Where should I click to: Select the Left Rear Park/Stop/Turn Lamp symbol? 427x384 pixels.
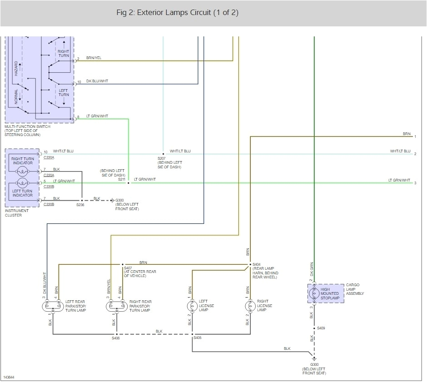click(52, 306)
